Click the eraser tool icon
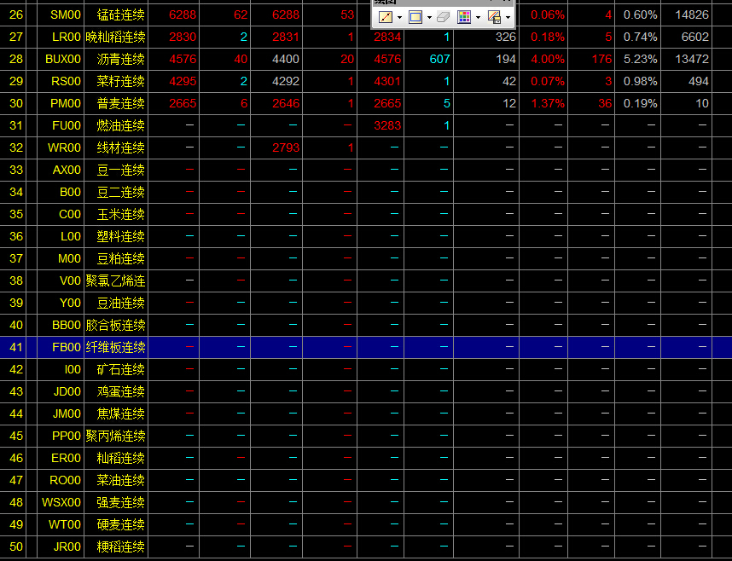732x561 pixels. [443, 16]
